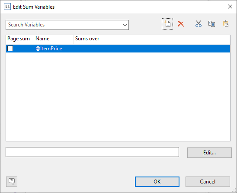Click the new sum variable icon
Screen dimensions: 237x193
coord(167,24)
